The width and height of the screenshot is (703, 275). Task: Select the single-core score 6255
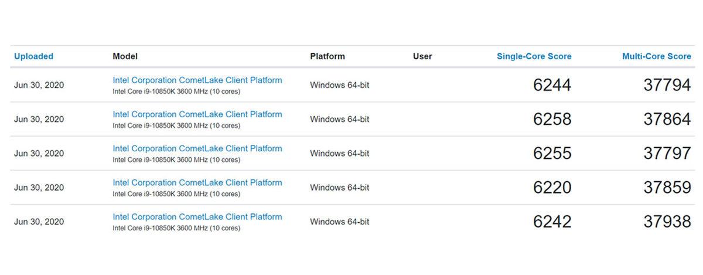point(552,154)
